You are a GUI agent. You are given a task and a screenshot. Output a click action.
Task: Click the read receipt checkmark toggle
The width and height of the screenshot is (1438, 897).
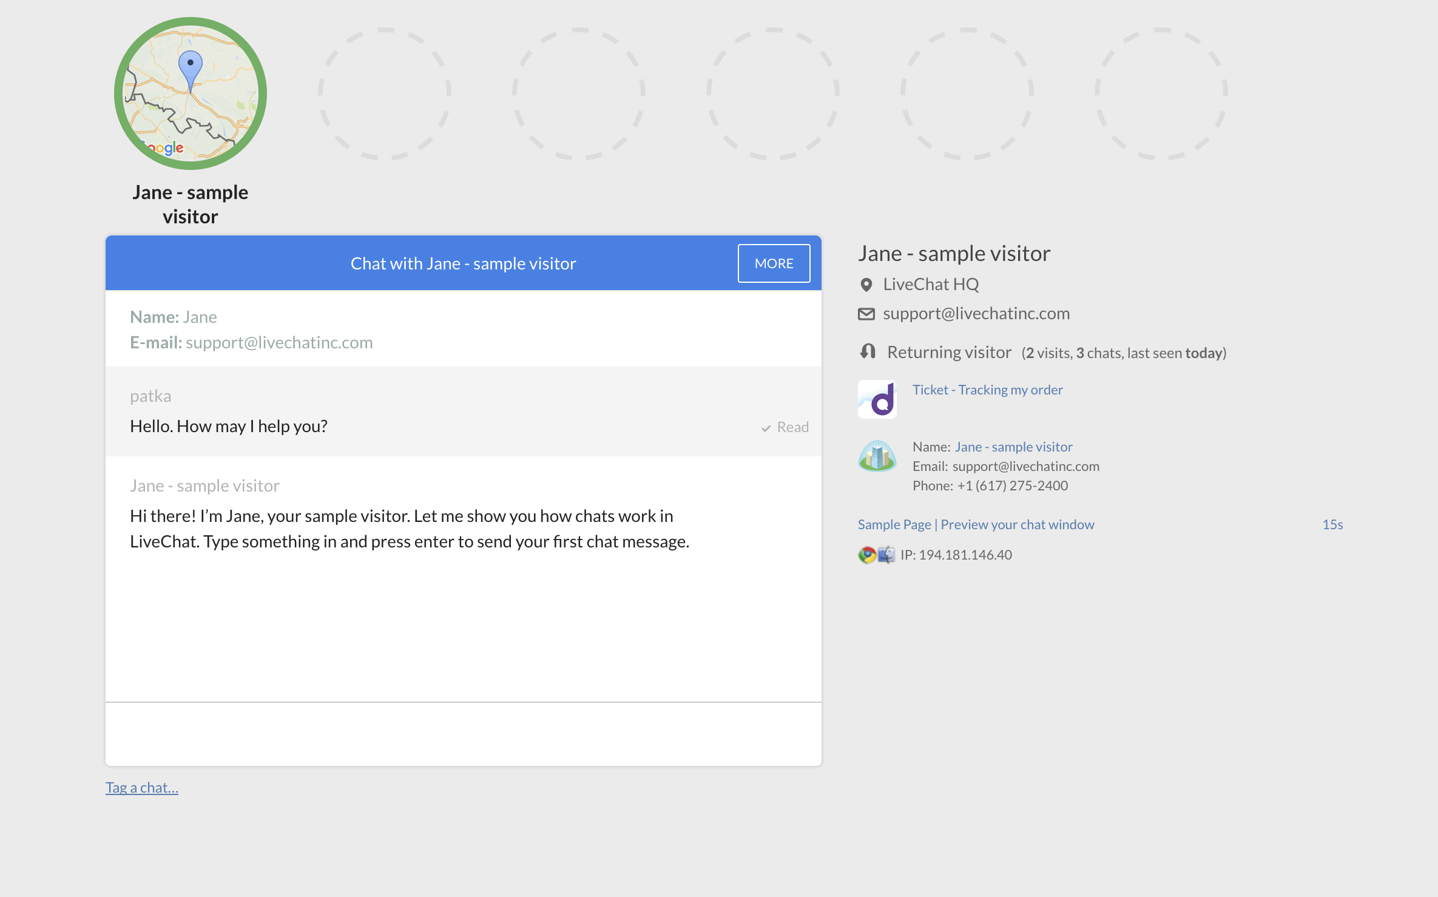tap(766, 427)
